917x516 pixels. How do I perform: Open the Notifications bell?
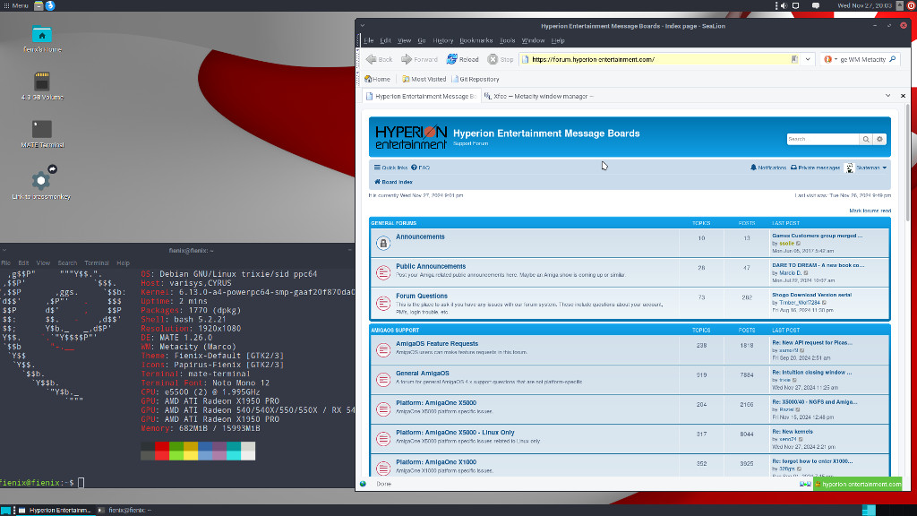767,168
